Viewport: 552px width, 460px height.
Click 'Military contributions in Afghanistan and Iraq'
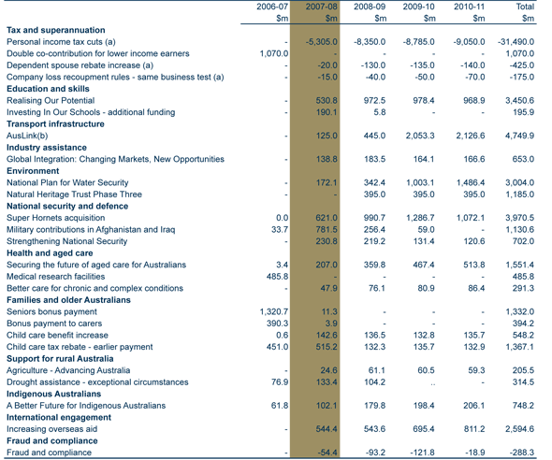click(x=91, y=230)
